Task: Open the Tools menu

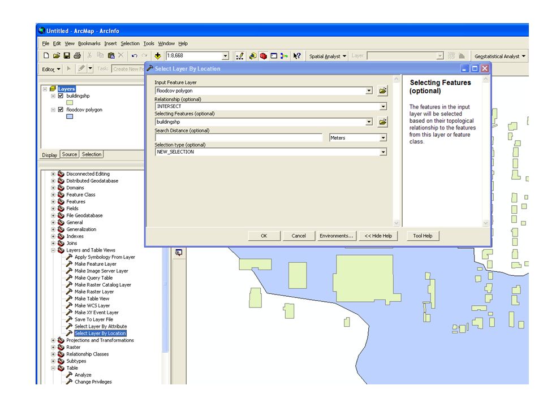Action: [x=149, y=44]
